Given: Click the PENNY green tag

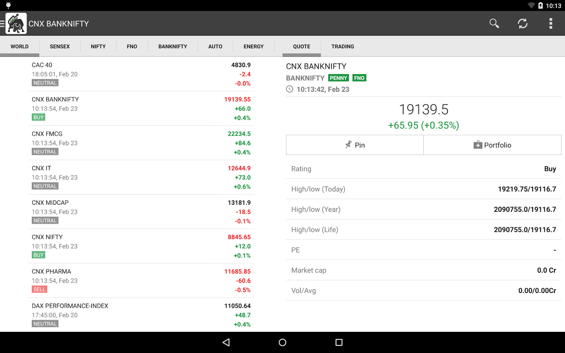Looking at the screenshot, I should 338,78.
